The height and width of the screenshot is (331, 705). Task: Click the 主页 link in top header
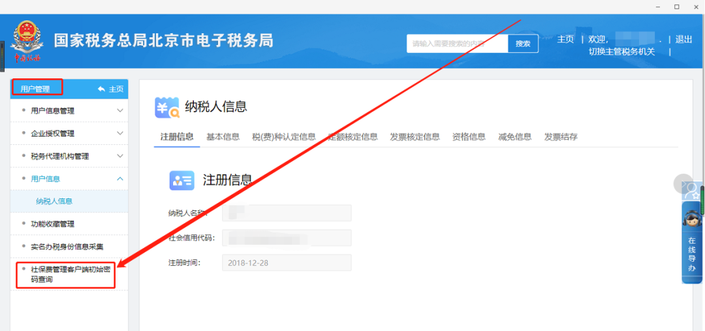[565, 39]
